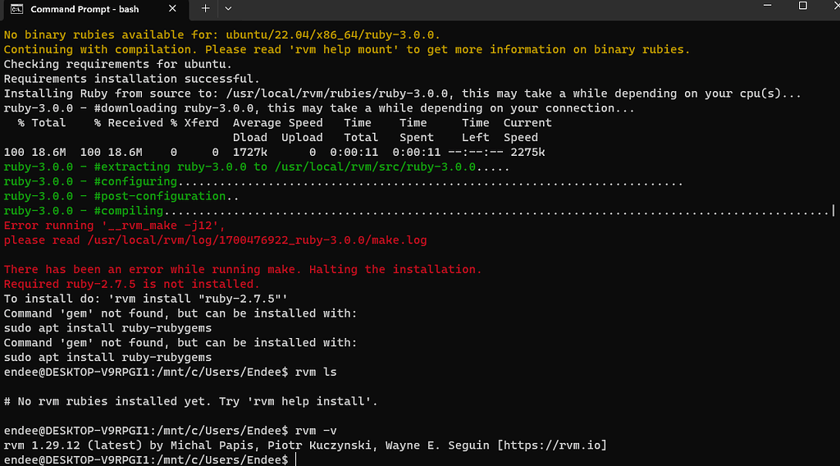Screen dimensions: 840x466
Task: Click the '# No rvm rubies installed yet' line
Action: point(190,401)
